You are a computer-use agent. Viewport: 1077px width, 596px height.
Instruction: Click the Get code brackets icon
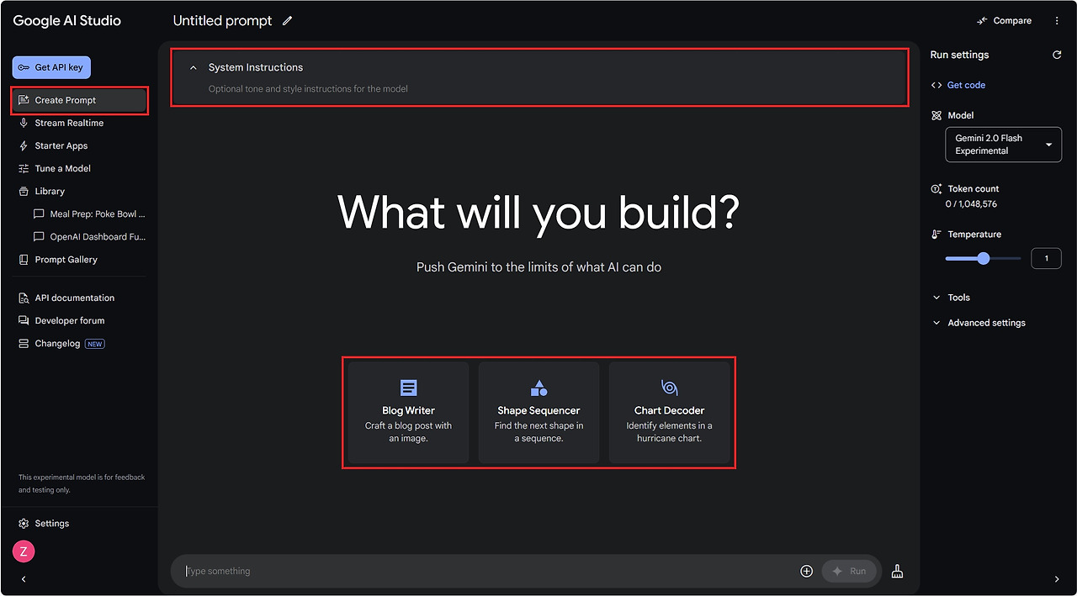[936, 85]
